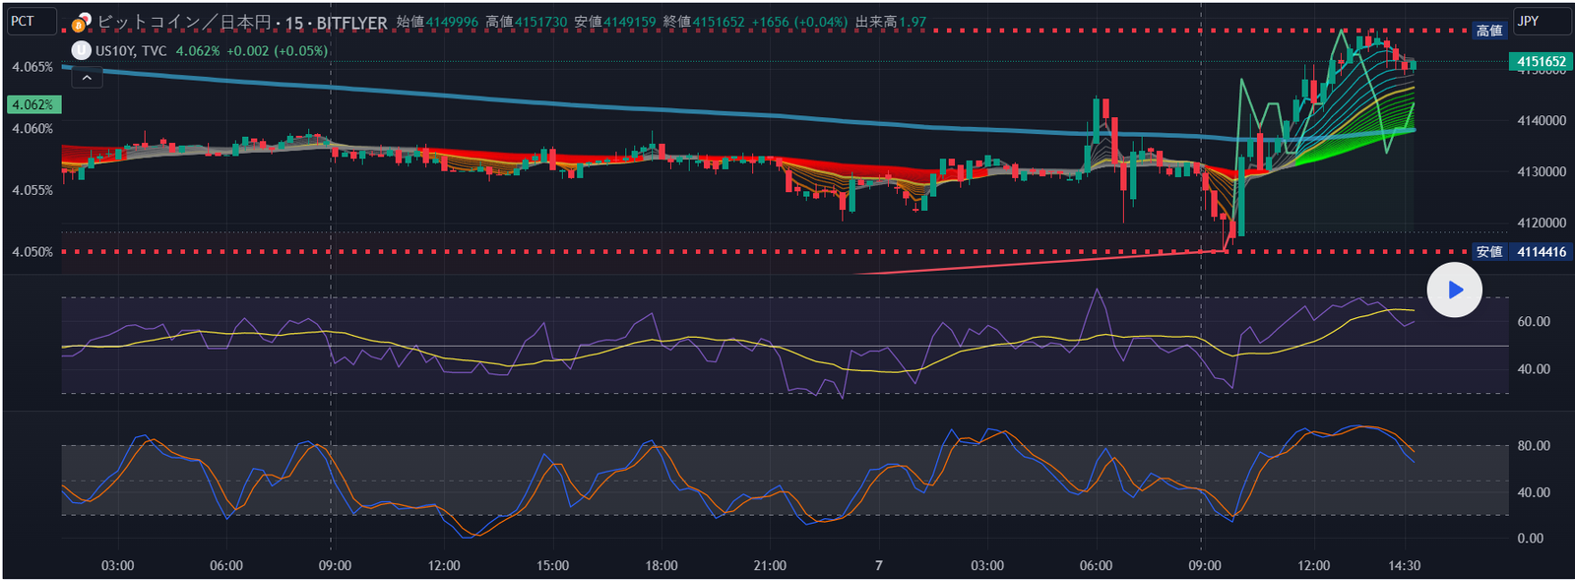Image resolution: width=1575 pixels, height=580 pixels.
Task: Click the 4114416 low price tag
Action: tap(1541, 252)
